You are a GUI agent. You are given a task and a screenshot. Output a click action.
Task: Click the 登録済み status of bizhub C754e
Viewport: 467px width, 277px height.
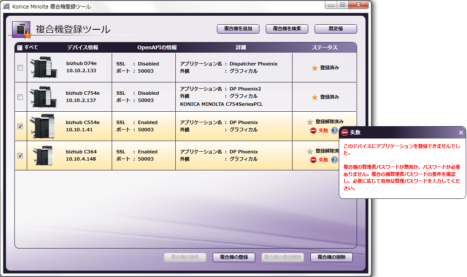tap(329, 97)
